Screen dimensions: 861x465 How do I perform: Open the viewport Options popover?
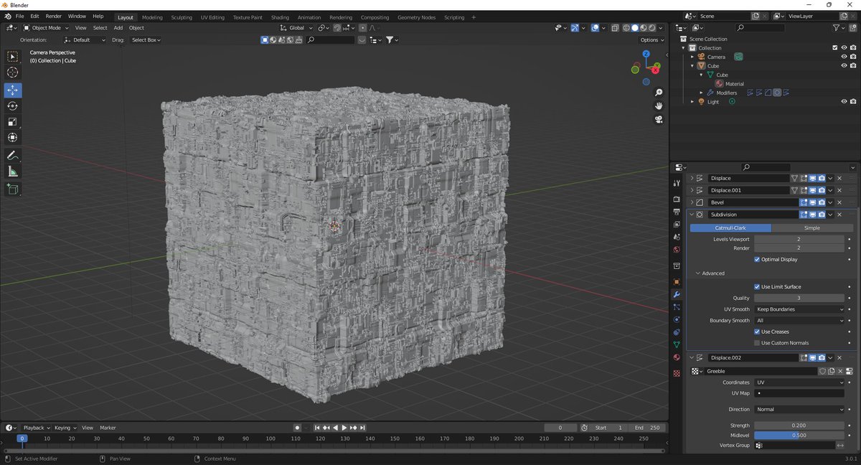pos(651,40)
